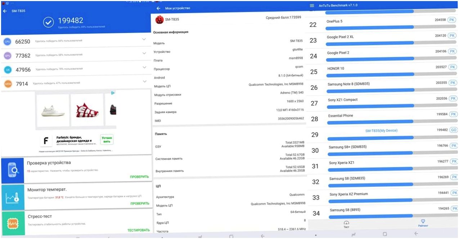Switch to the Рейтинг tab
This screenshot has height=239, width=459.
pyautogui.click(x=423, y=223)
